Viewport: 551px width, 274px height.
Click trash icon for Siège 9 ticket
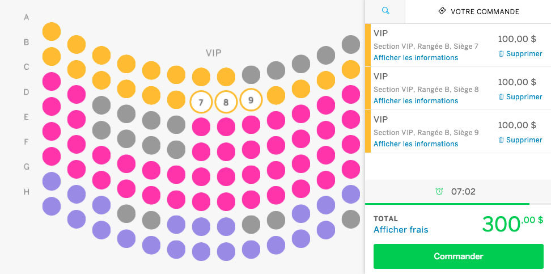pyautogui.click(x=501, y=140)
